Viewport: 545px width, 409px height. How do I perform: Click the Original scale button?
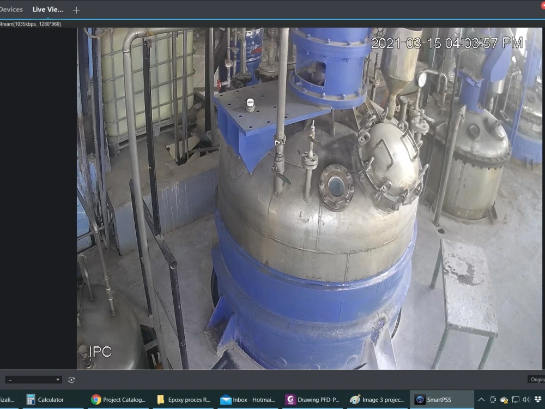(x=536, y=379)
